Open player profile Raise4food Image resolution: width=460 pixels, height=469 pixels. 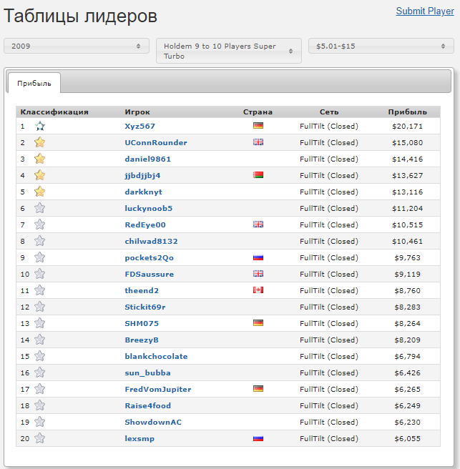coord(147,406)
